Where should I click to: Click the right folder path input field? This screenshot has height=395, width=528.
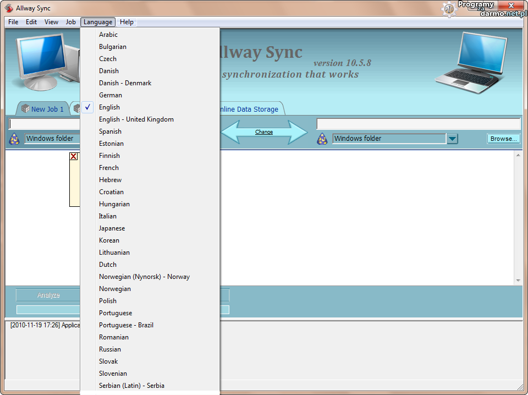418,124
